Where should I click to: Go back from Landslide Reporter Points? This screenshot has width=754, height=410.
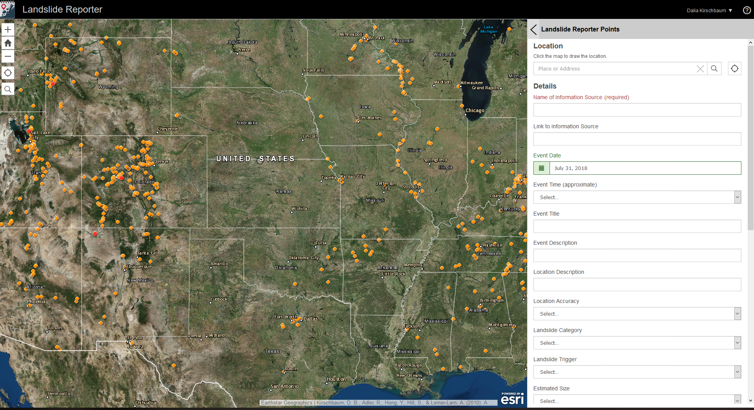point(534,30)
